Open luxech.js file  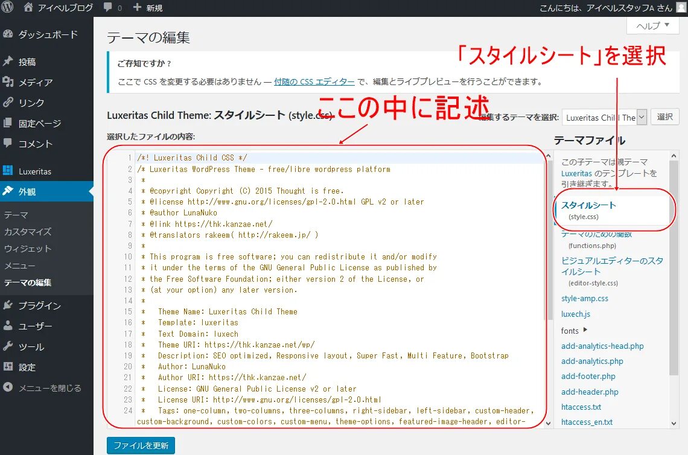576,314
